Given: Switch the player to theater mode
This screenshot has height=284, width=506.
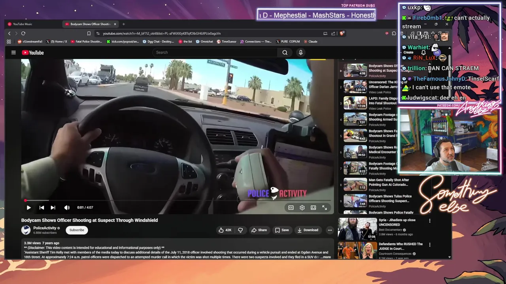Looking at the screenshot, I should pos(313,207).
